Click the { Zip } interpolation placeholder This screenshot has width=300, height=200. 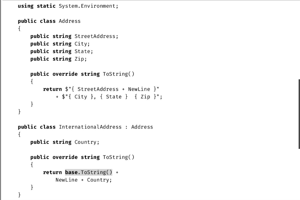click(145, 97)
